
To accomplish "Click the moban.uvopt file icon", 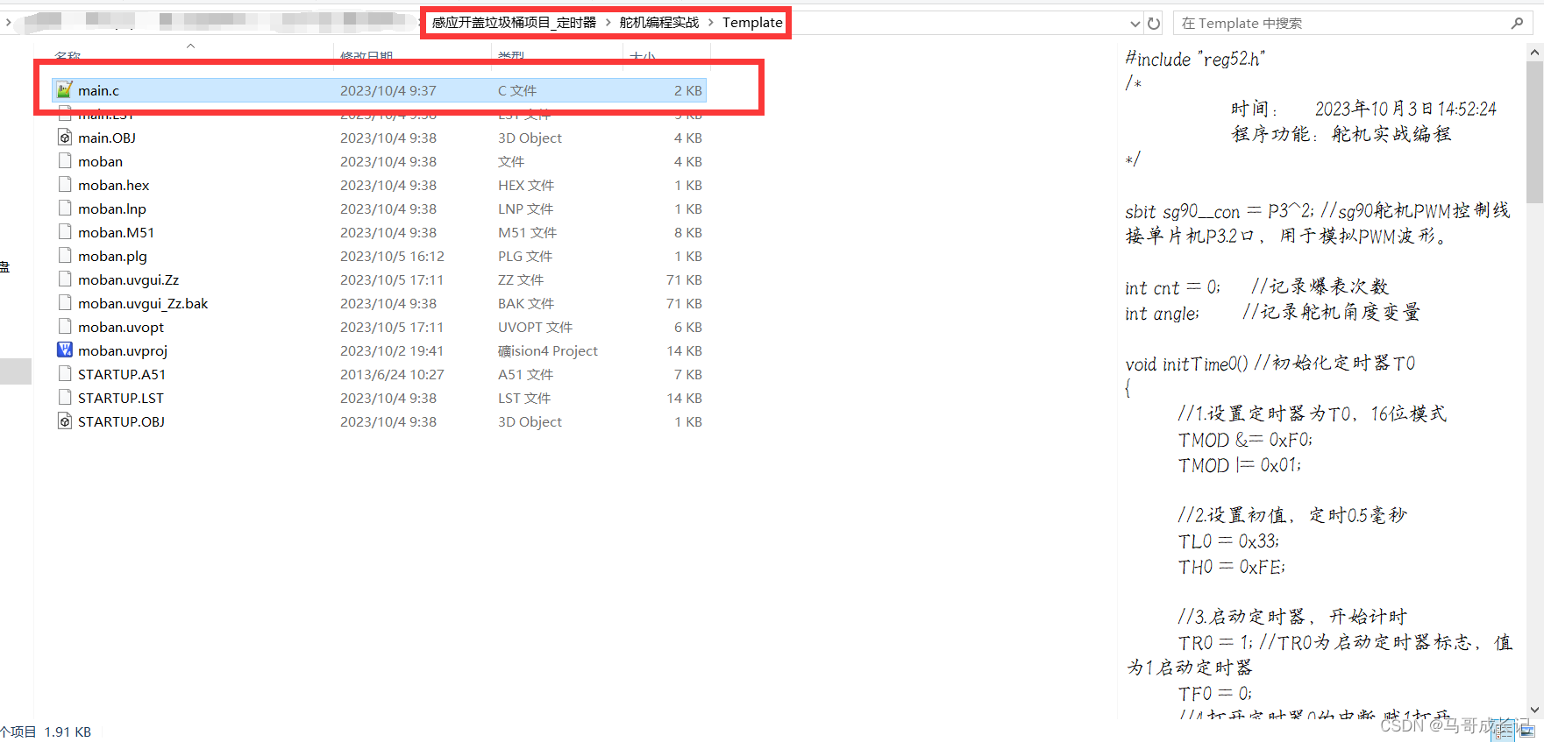I will 64,326.
